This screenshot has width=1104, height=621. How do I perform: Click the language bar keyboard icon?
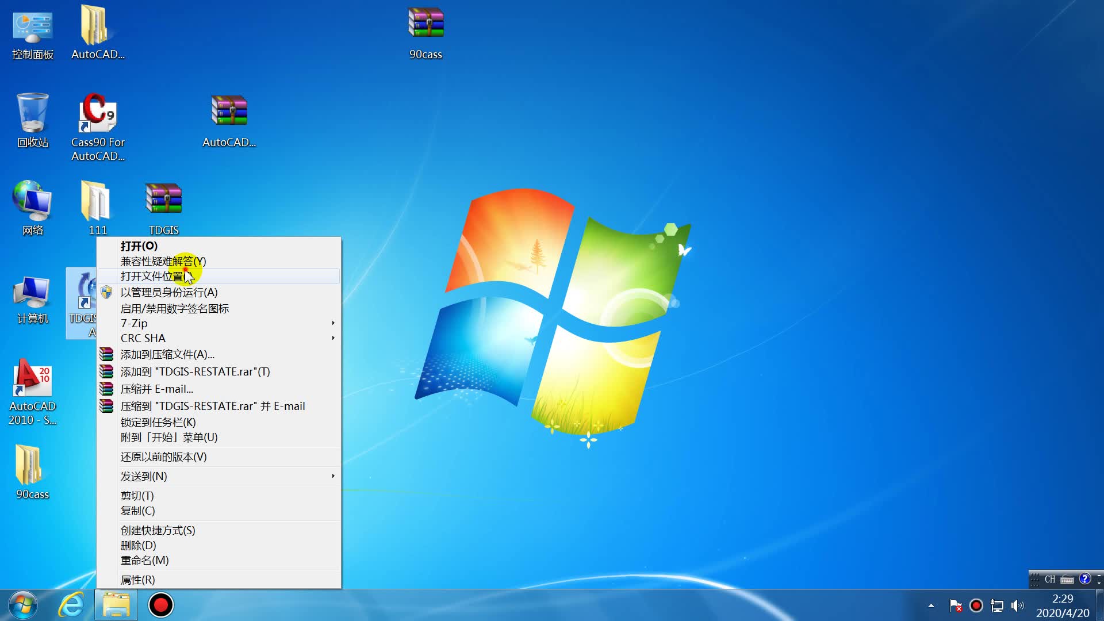click(x=1067, y=579)
